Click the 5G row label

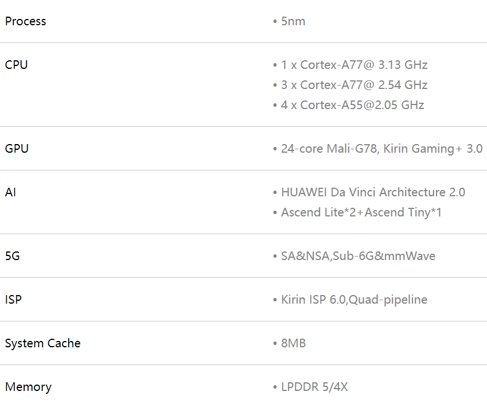[12, 256]
